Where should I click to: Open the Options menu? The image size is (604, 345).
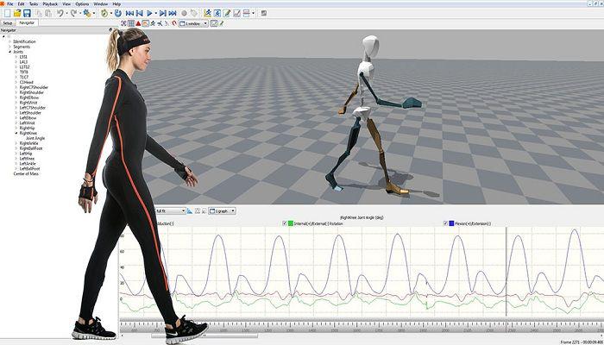point(82,3)
